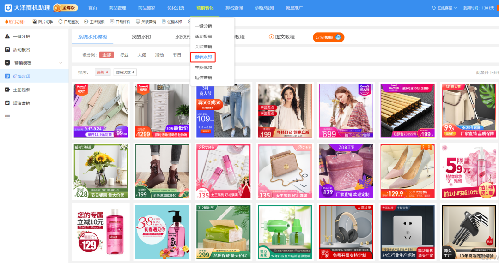Image resolution: width=499 pixels, height=263 pixels.
Task: Choose the hex keys 13年高端定制经验 template
Action: [x=469, y=232]
